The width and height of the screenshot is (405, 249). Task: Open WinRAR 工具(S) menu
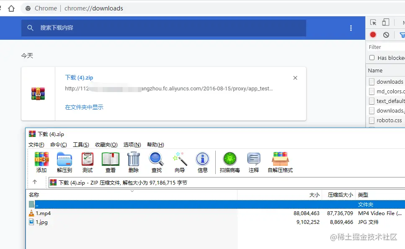point(81,145)
